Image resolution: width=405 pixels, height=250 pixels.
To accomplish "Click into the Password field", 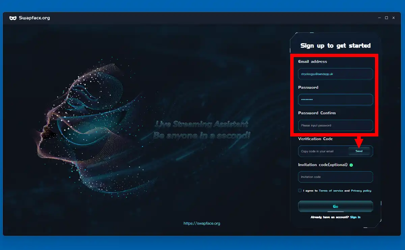I will click(x=335, y=100).
